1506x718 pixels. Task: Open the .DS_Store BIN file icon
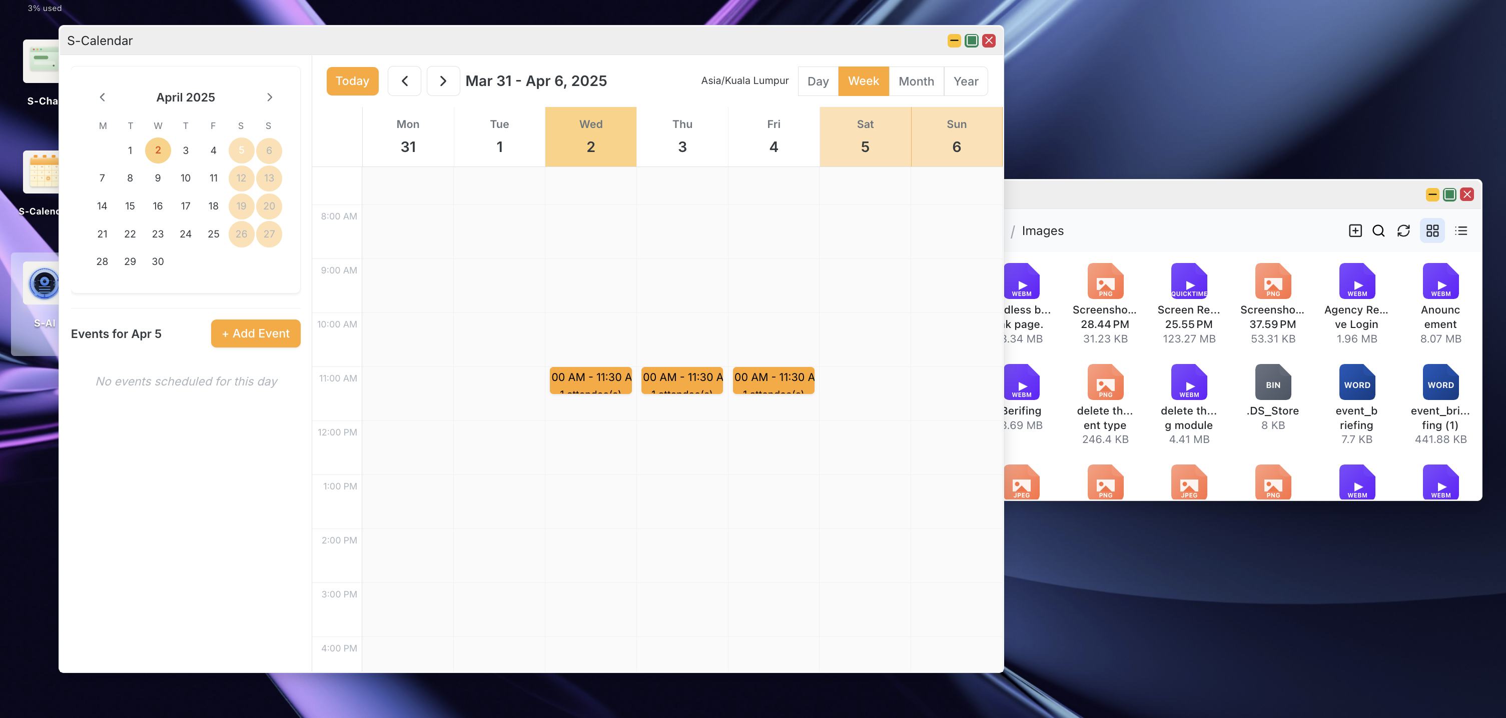pyautogui.click(x=1272, y=382)
